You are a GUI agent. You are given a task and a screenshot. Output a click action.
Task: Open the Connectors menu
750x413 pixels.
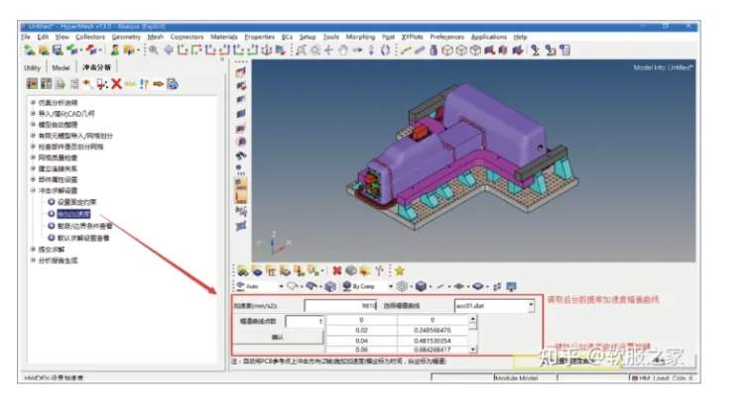[187, 37]
